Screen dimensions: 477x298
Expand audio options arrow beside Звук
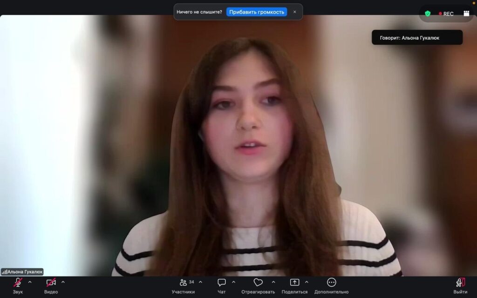coord(30,282)
